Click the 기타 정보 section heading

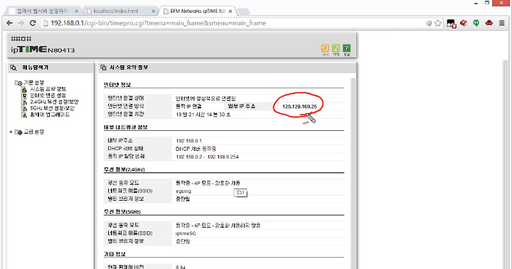[114, 254]
